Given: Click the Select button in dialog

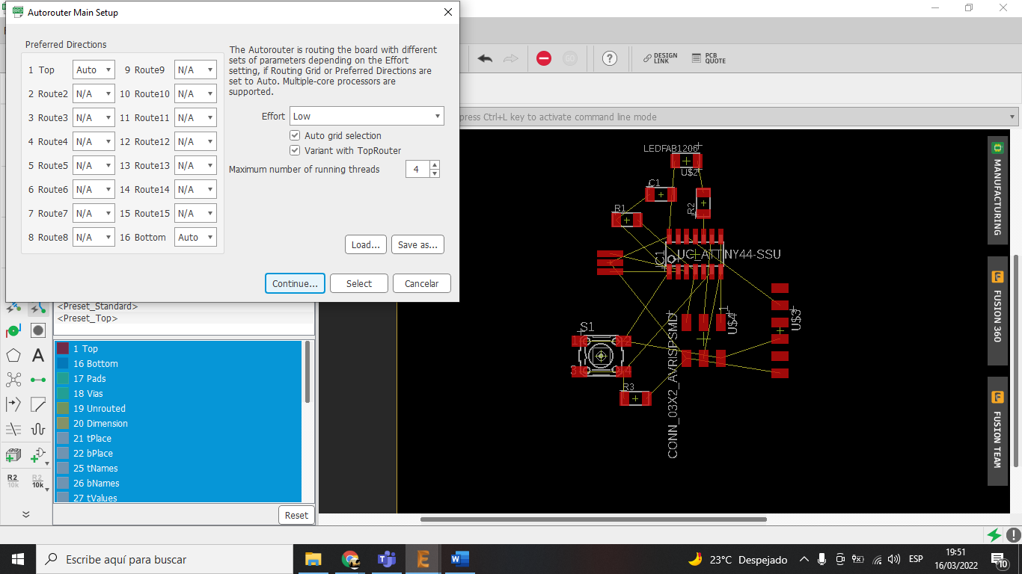Looking at the screenshot, I should pyautogui.click(x=359, y=283).
